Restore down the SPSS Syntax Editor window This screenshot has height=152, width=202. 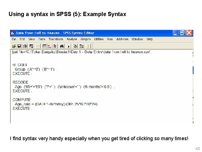click(x=182, y=33)
